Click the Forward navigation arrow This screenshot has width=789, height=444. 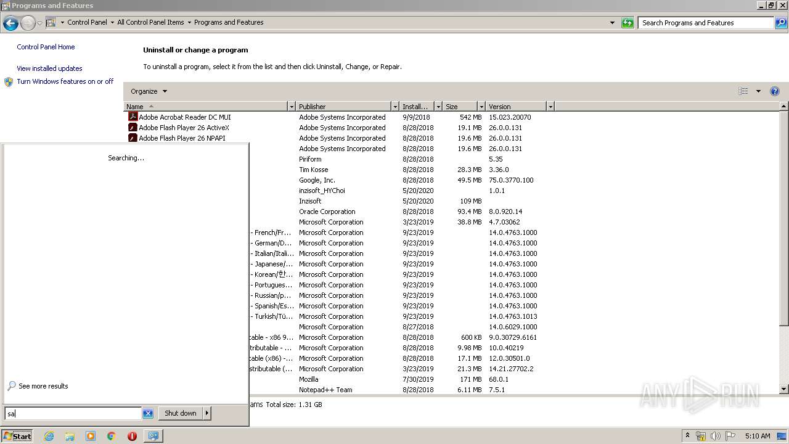(x=28, y=23)
